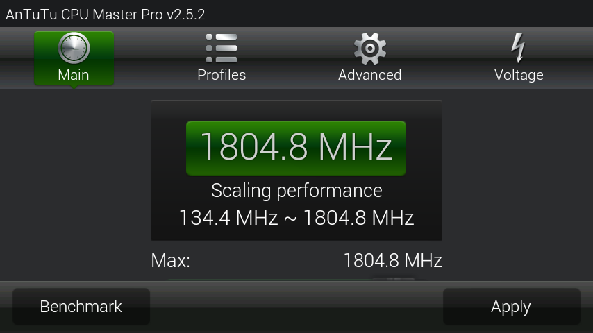Click the green 1804.8 MHz frequency display

[x=296, y=148]
